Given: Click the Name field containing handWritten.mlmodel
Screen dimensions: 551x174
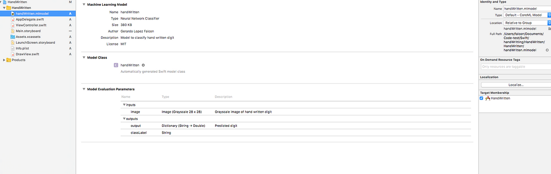Looking at the screenshot, I should (x=527, y=8).
